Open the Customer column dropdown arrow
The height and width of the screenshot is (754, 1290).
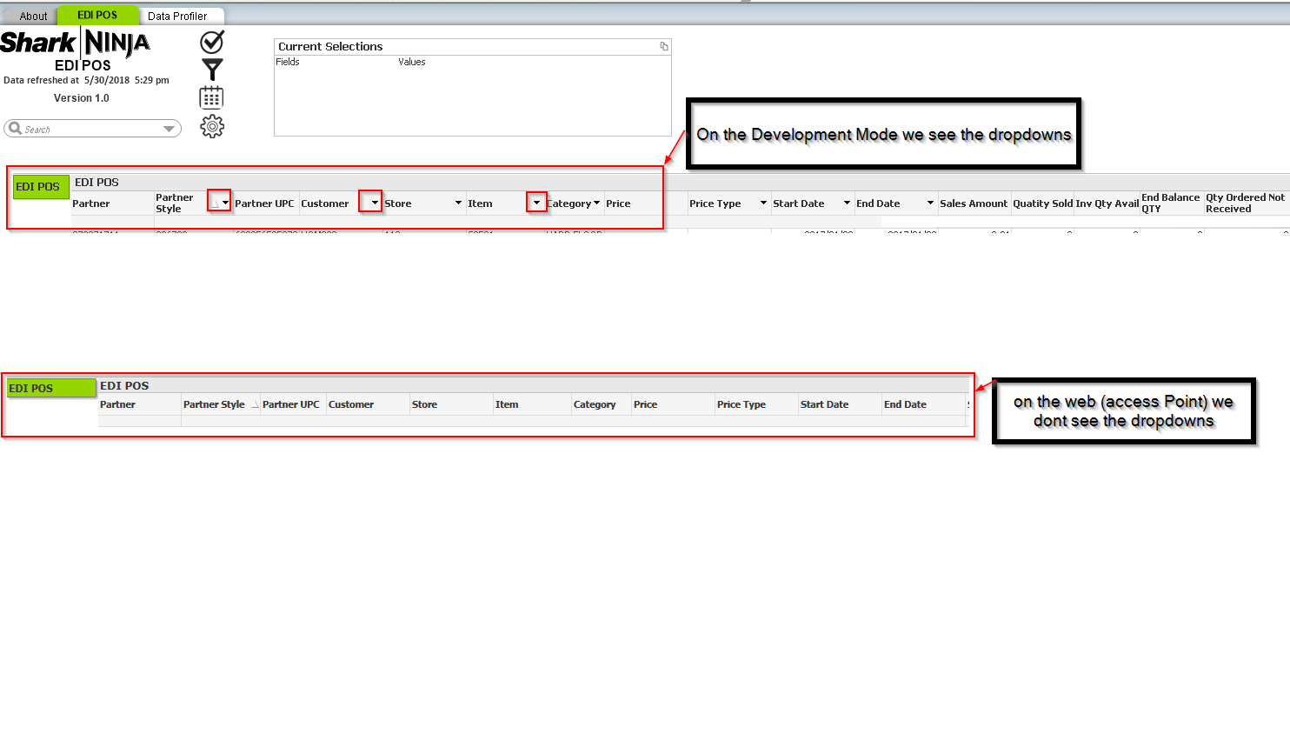(375, 204)
